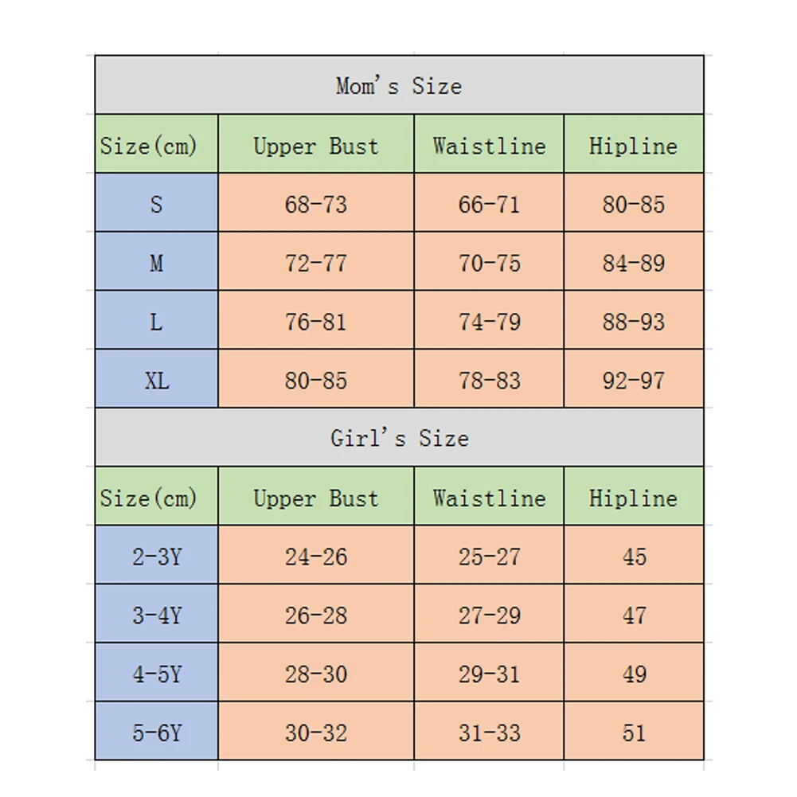Image resolution: width=797 pixels, height=797 pixels.
Task: Click the 68-73 upper bust cell
Action: click(315, 202)
